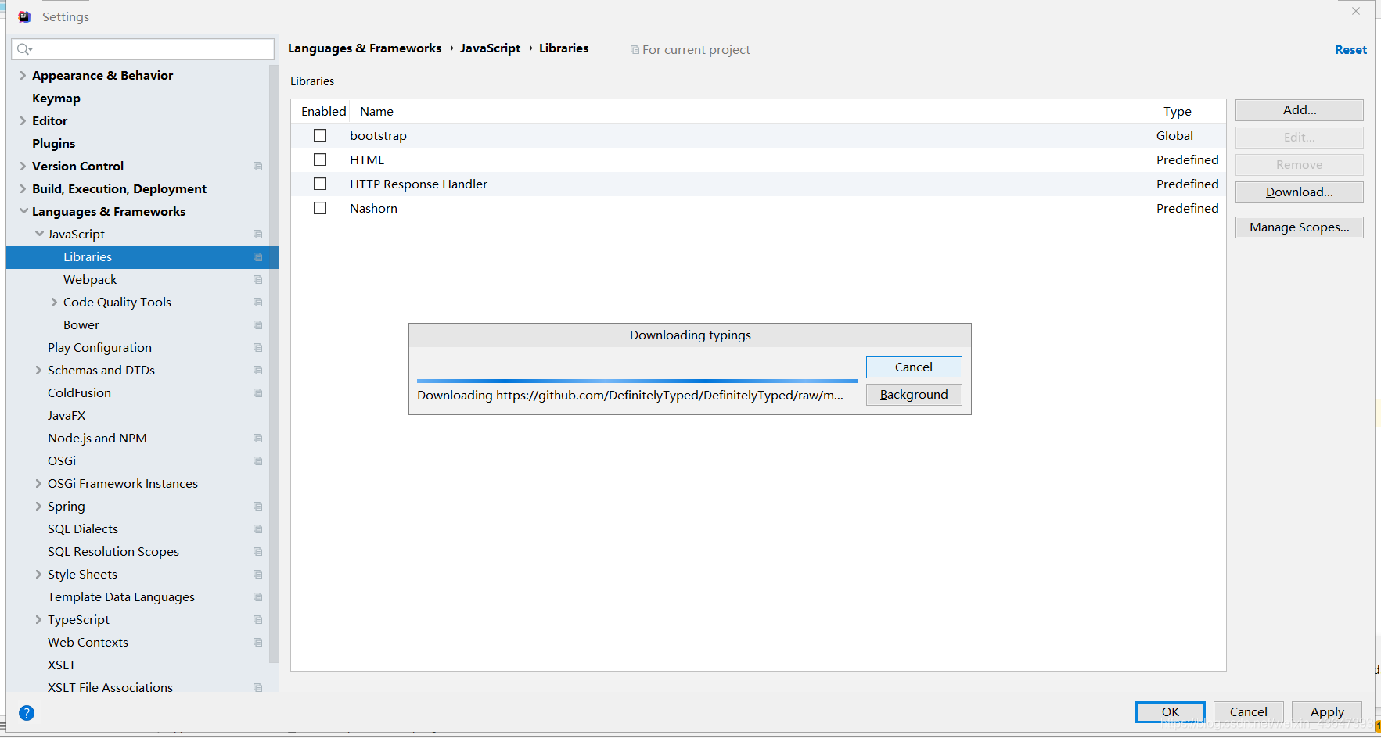1381x738 pixels.
Task: Expand Code Quality Tools node
Action: [54, 303]
